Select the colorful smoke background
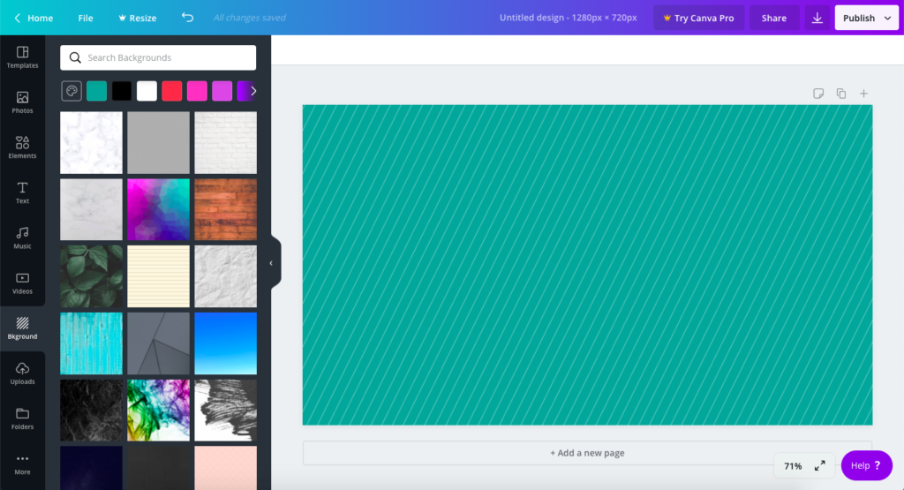904x490 pixels. (x=159, y=411)
